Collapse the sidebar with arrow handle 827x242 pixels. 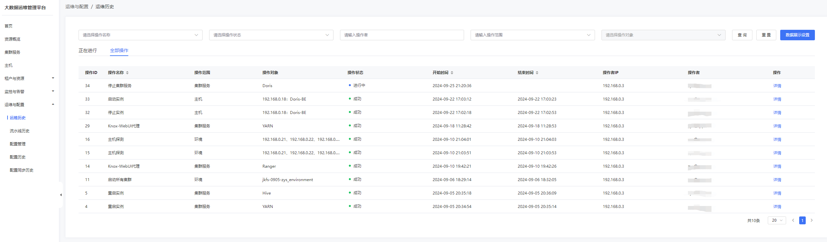pyautogui.click(x=61, y=195)
